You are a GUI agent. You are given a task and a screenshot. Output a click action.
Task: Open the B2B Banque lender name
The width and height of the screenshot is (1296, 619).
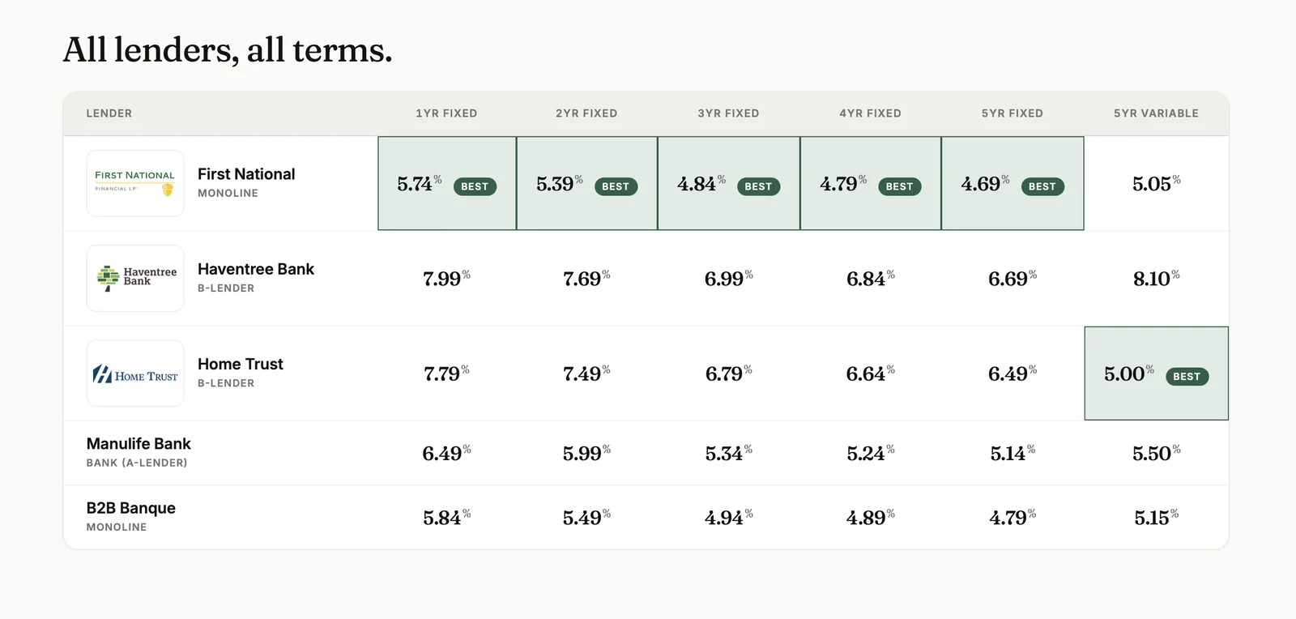tap(130, 508)
